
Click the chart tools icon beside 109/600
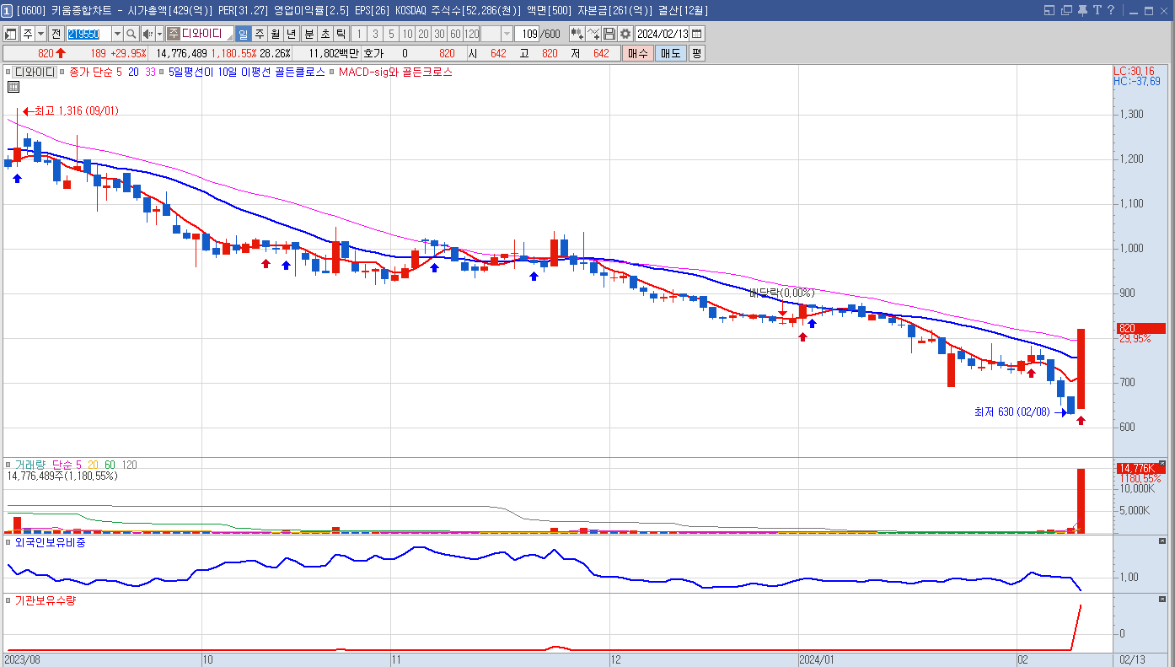point(577,34)
